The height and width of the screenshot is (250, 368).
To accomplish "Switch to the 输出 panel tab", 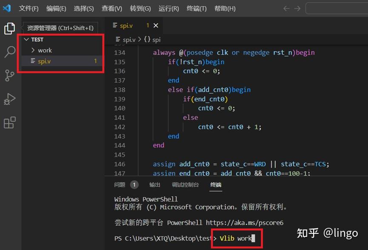I will tap(154, 184).
